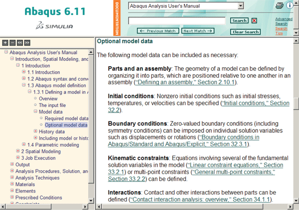Open 3 Job Execution topic text
Screen dimensions: 299x210
[38, 158]
